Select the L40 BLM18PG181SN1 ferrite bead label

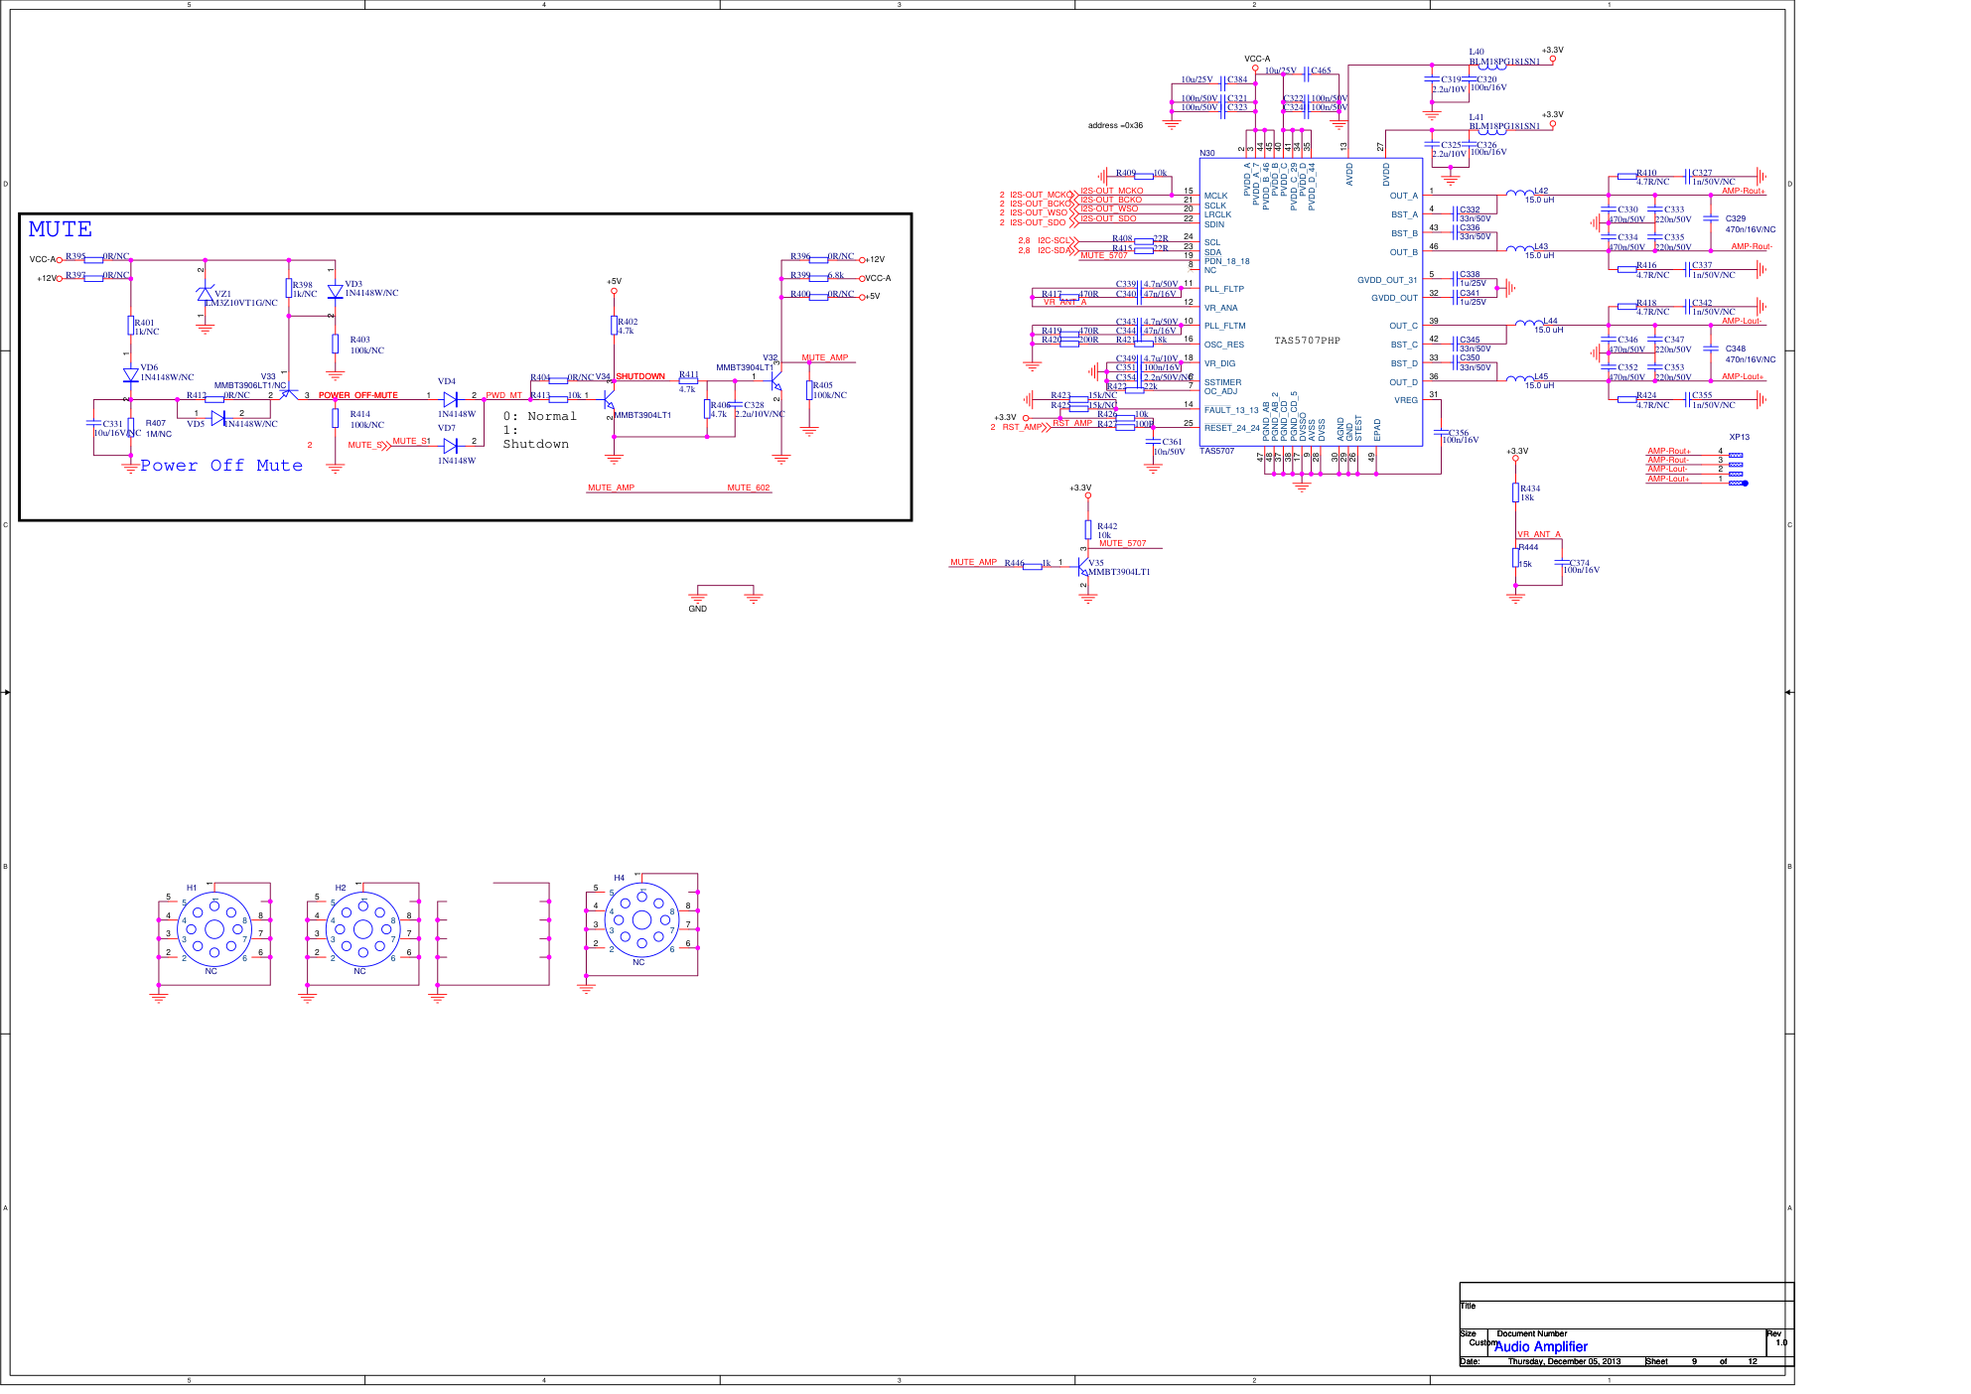tap(1504, 57)
